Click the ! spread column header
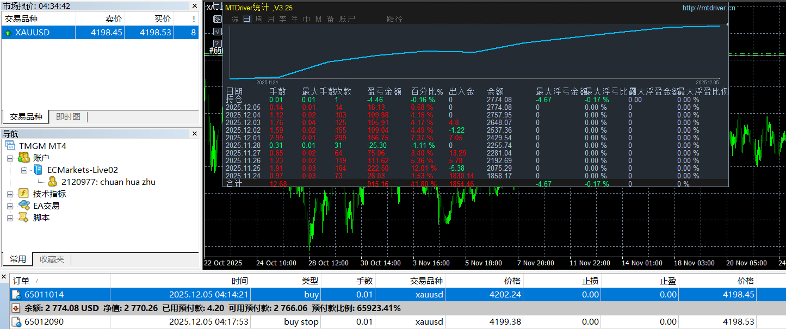786x329 pixels. (186, 18)
